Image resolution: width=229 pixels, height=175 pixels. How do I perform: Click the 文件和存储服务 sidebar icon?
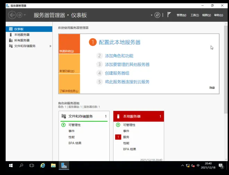click(11, 46)
